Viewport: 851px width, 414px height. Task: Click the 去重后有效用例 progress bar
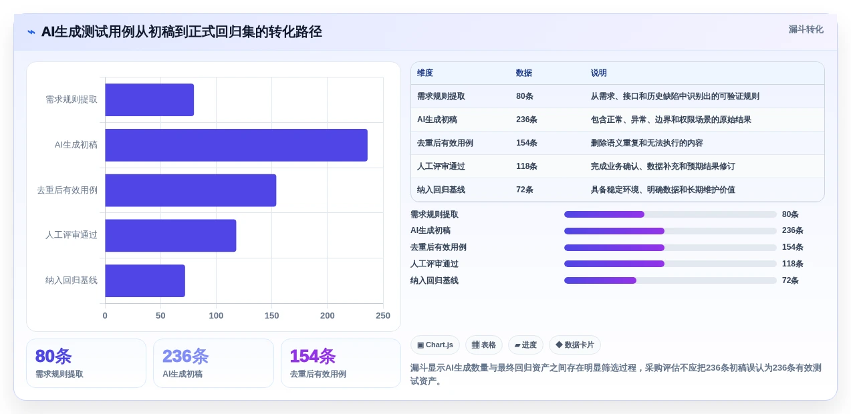coord(671,248)
